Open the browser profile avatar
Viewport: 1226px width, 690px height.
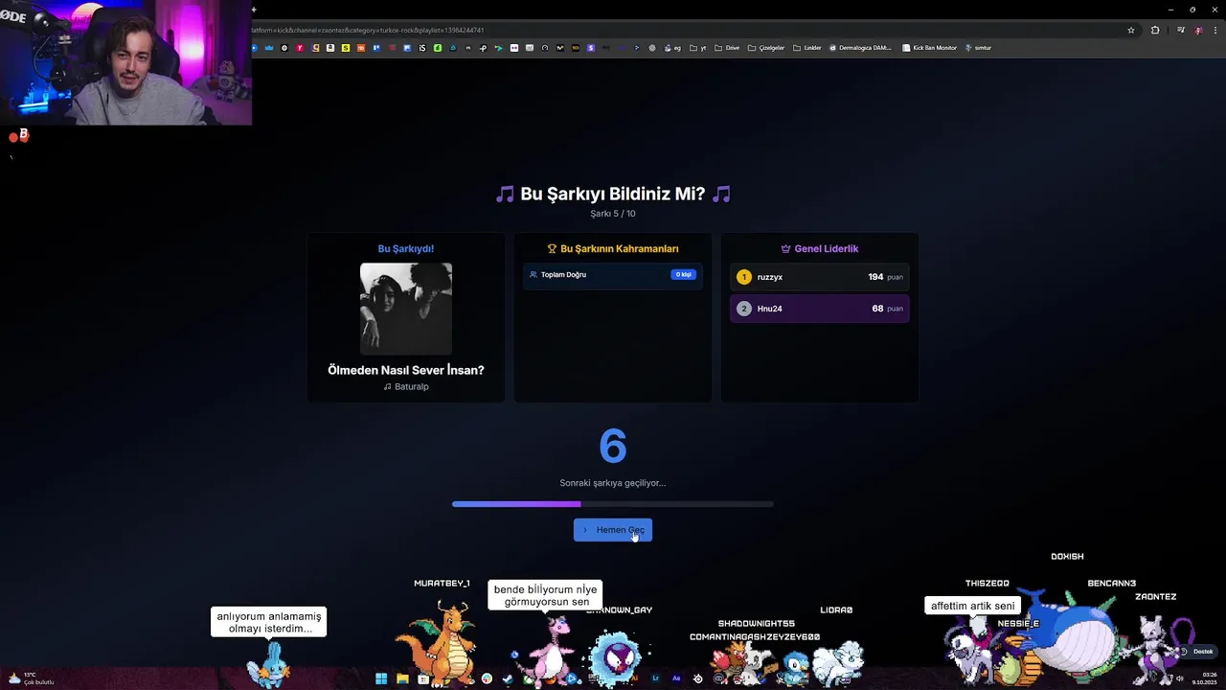tap(1198, 30)
